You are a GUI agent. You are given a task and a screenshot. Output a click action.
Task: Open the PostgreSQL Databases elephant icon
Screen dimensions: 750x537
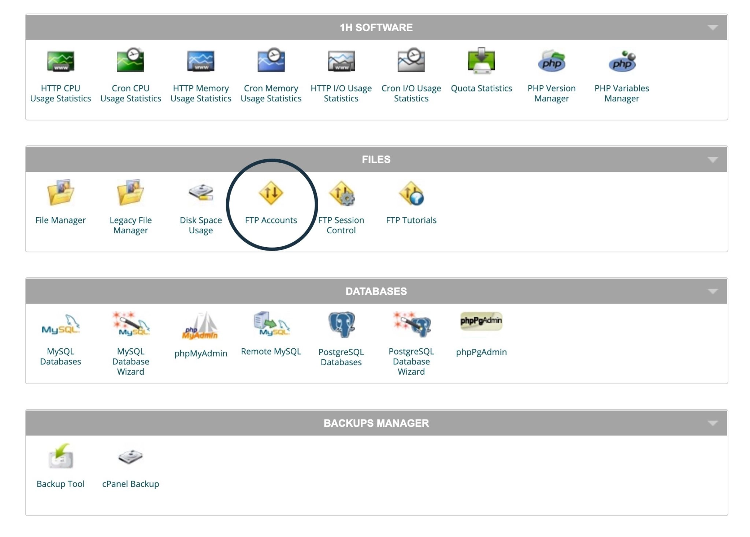[341, 325]
